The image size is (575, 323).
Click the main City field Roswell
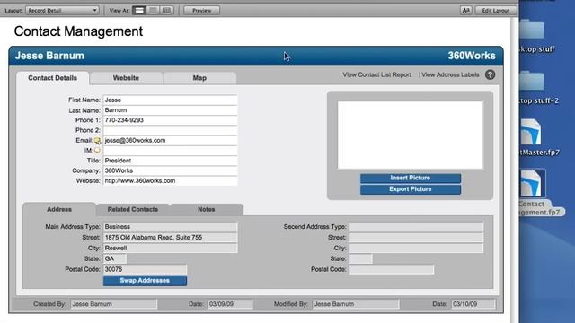170,248
